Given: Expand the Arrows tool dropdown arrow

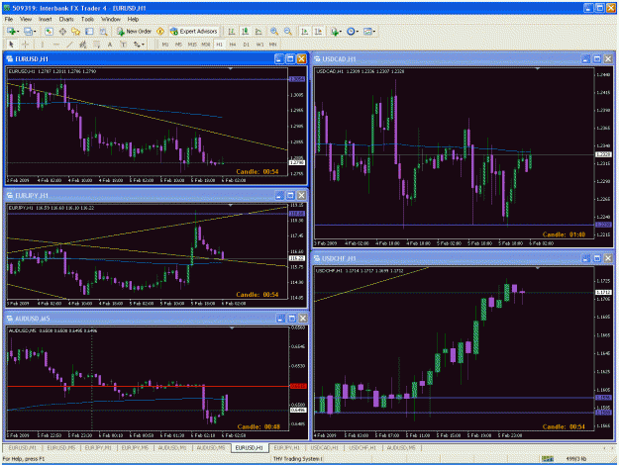Looking at the screenshot, I should (x=144, y=45).
